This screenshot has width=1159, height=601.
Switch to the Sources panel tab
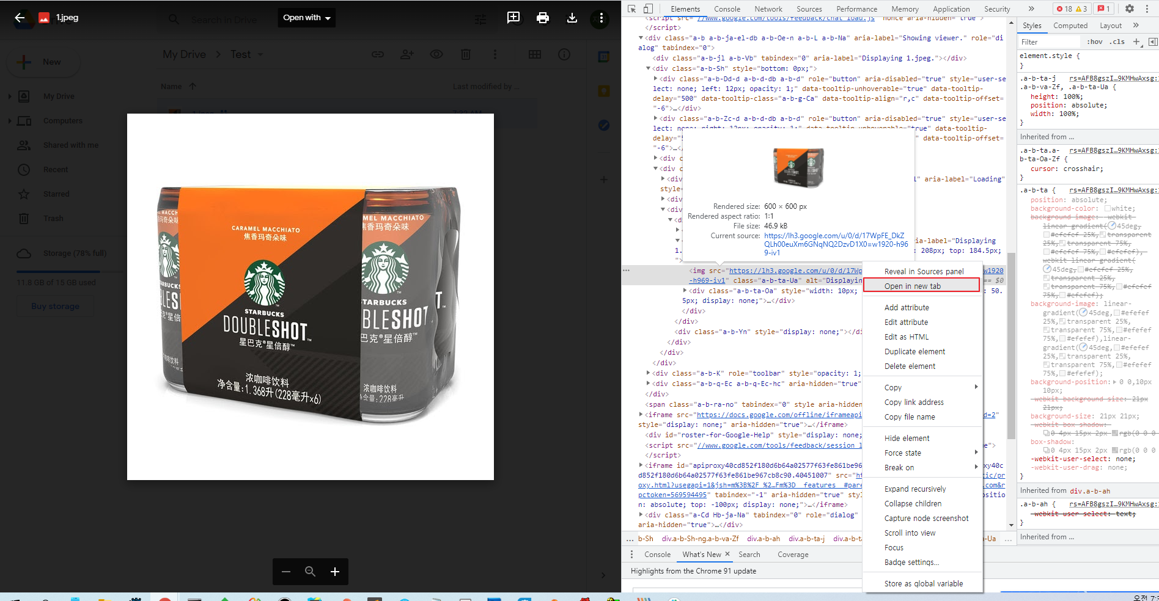[x=809, y=9]
